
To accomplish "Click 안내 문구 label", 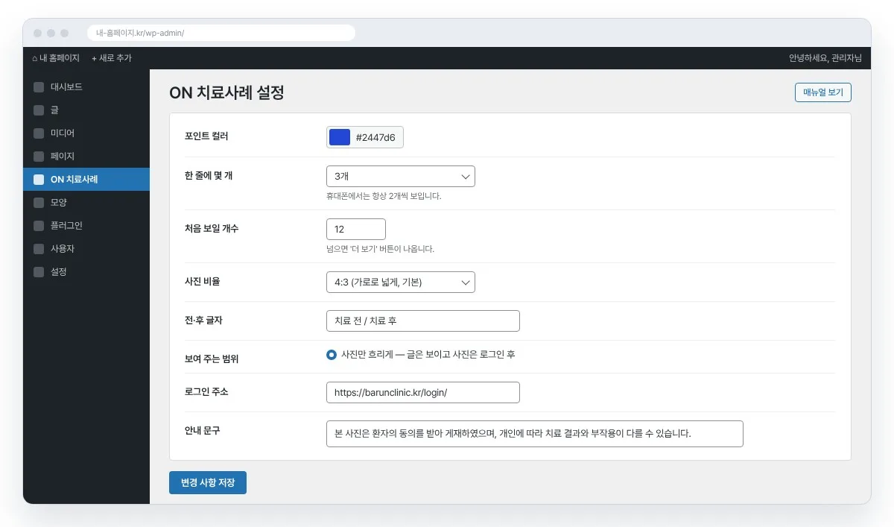I will coord(203,430).
